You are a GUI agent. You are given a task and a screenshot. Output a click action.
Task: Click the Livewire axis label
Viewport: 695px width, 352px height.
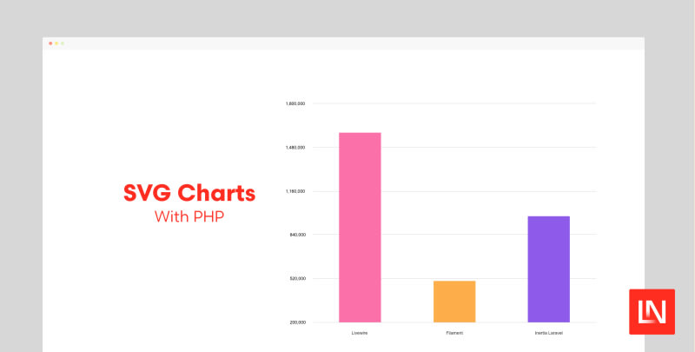click(360, 333)
